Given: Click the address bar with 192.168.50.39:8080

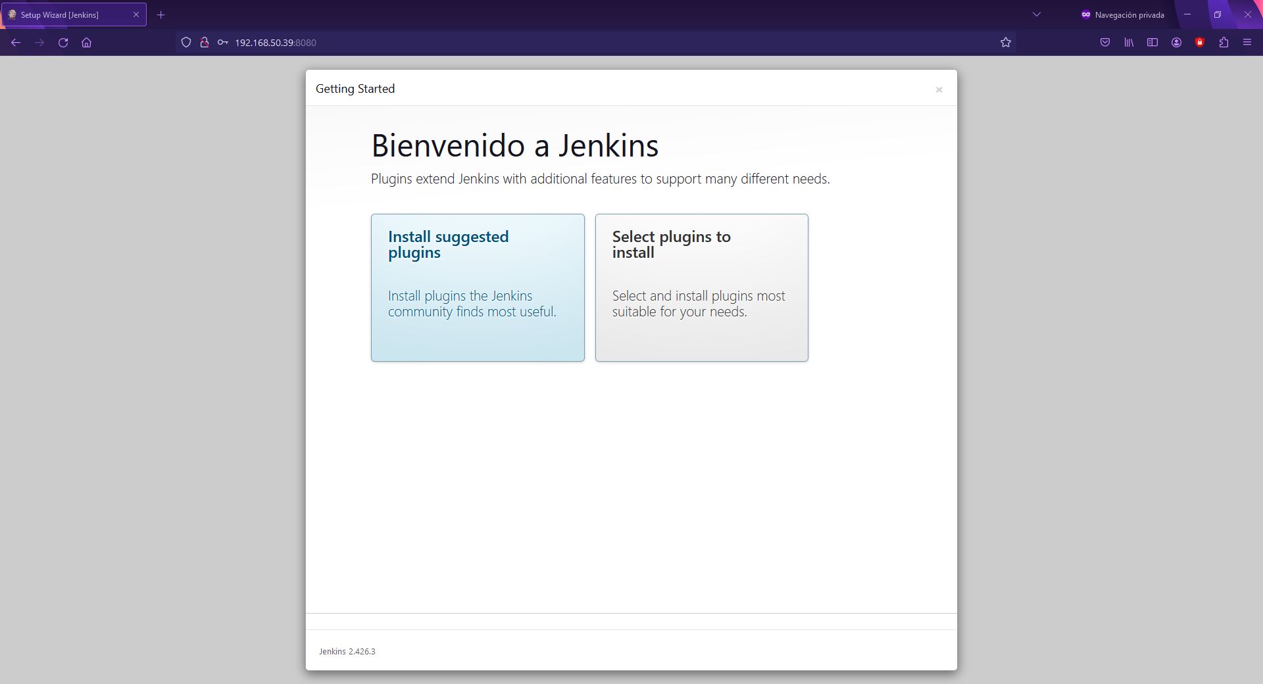Looking at the screenshot, I should click(x=595, y=43).
